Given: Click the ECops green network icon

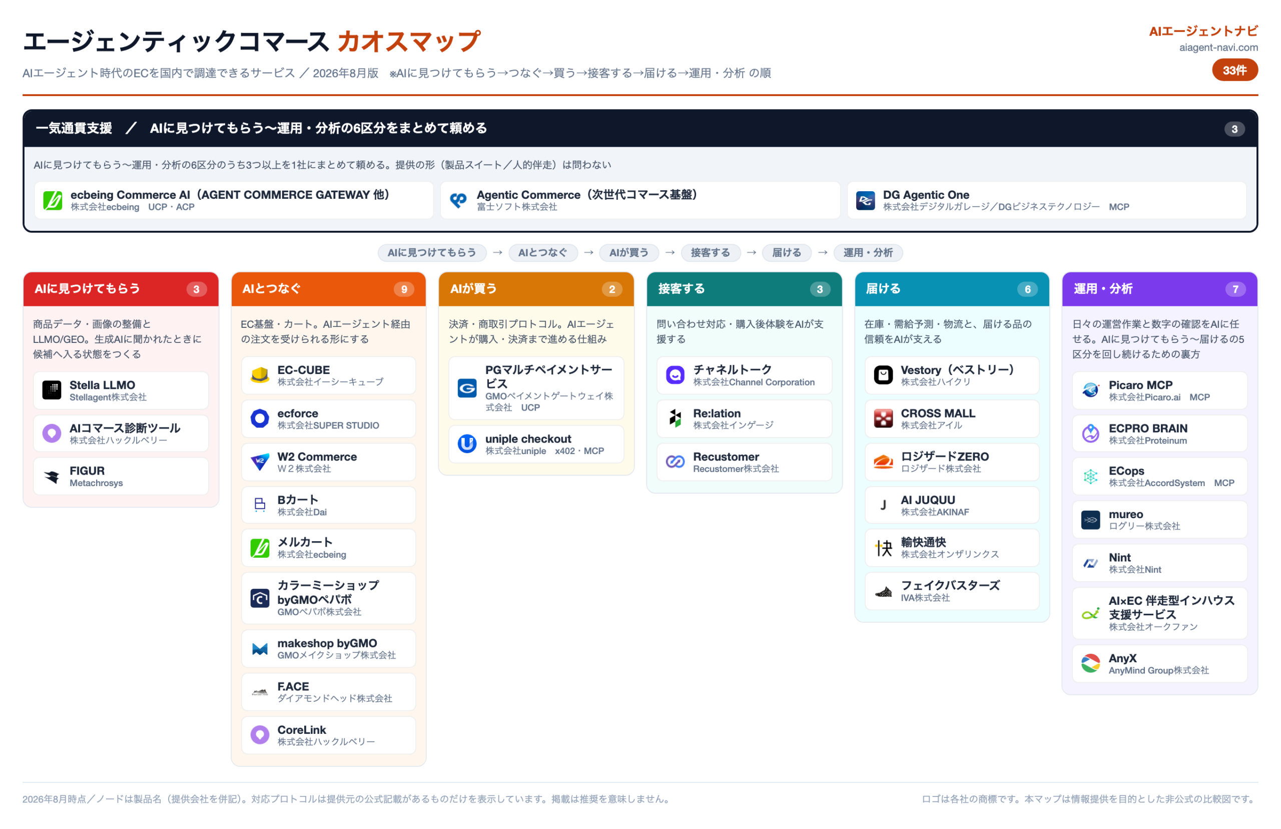Looking at the screenshot, I should pyautogui.click(x=1090, y=477).
